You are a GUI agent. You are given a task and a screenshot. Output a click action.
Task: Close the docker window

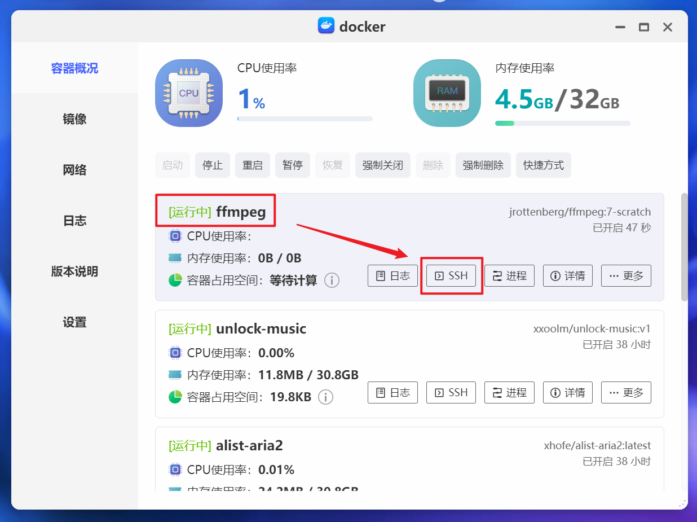pos(668,27)
